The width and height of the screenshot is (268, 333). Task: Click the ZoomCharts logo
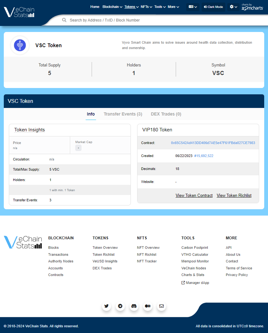click(x=252, y=7)
